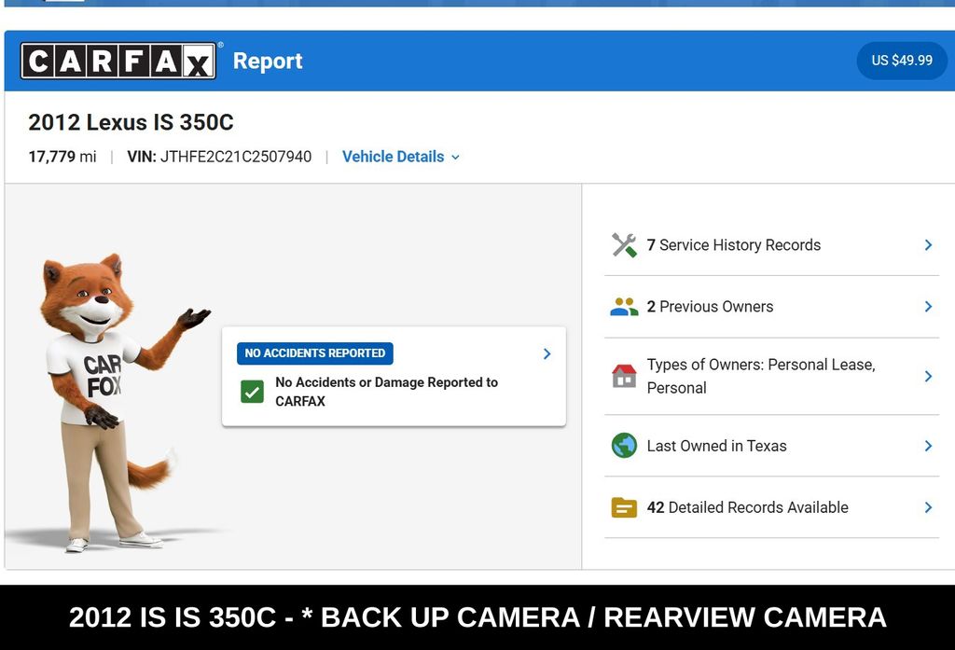Click the small arrow beside Vehicle Details

455,158
